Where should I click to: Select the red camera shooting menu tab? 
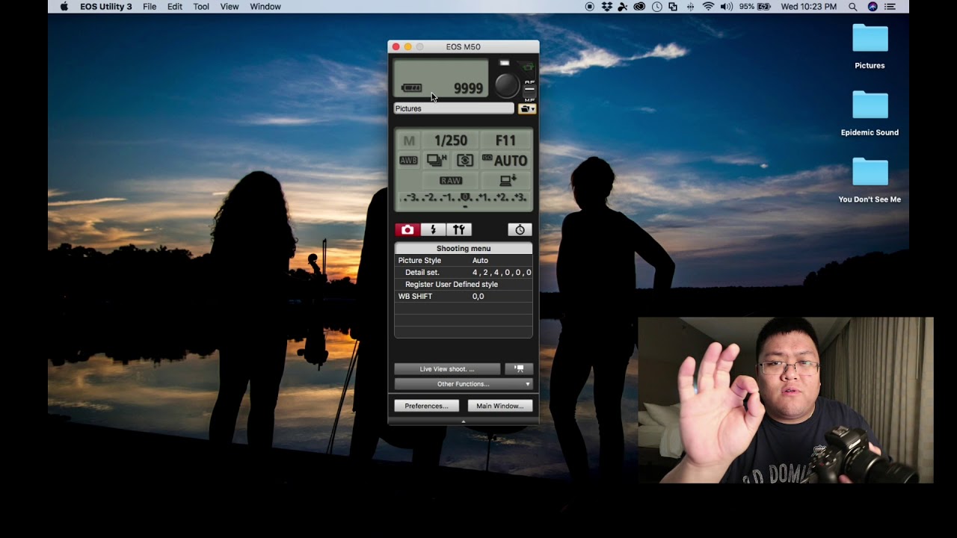[x=407, y=230]
